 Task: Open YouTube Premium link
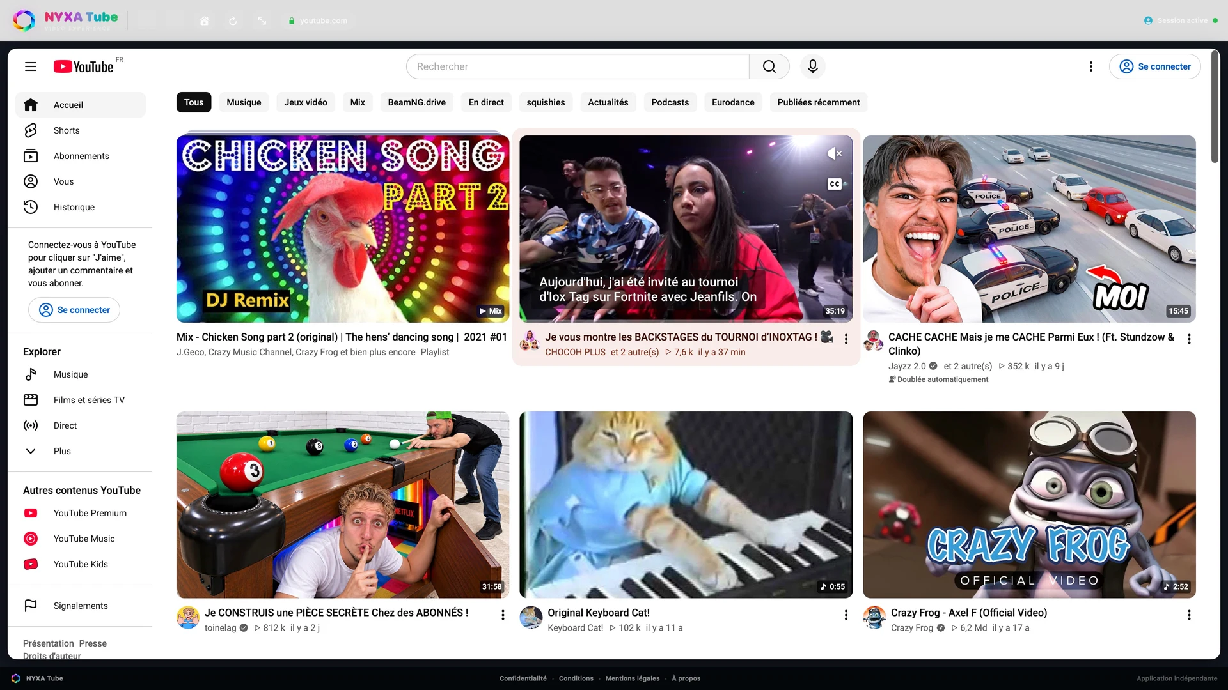pos(81,513)
